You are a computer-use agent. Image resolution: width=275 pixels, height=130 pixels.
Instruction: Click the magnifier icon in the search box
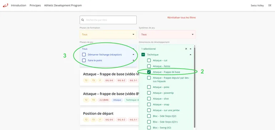(x=82, y=20)
